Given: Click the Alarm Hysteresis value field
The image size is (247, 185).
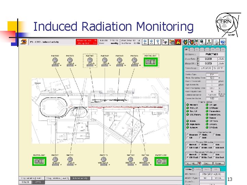Looking at the screenshot, I should (212, 91).
